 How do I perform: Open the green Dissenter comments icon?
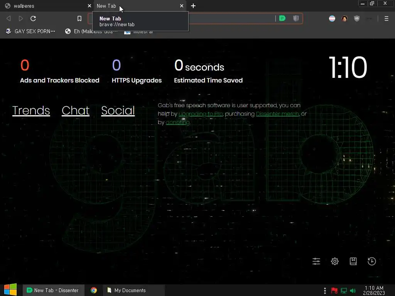point(282,18)
